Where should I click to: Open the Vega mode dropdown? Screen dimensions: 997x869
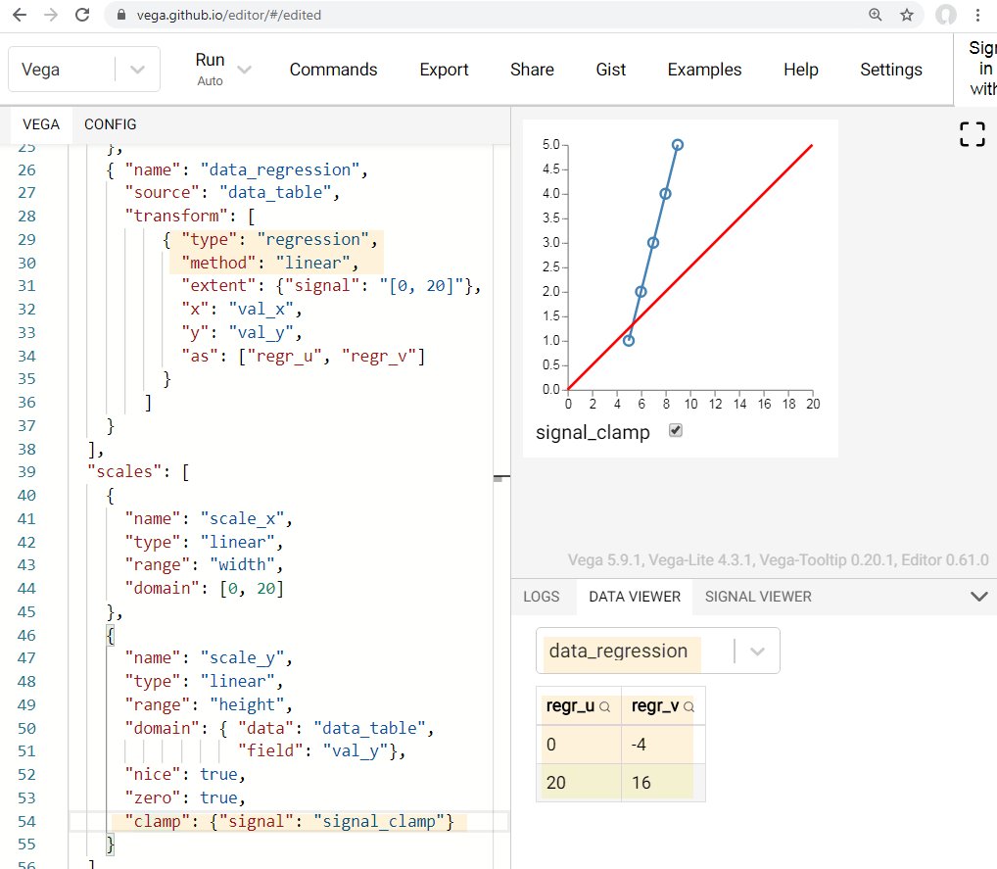point(84,70)
